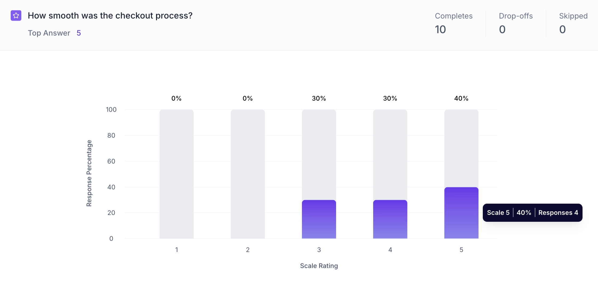Click the purple bar for rating 4

click(390, 219)
